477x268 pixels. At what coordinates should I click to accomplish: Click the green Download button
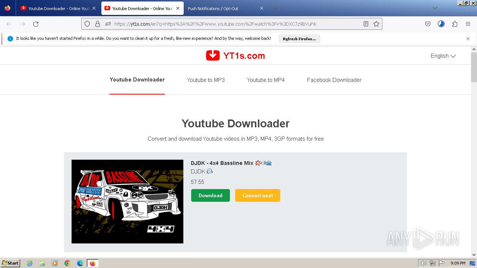(x=211, y=195)
